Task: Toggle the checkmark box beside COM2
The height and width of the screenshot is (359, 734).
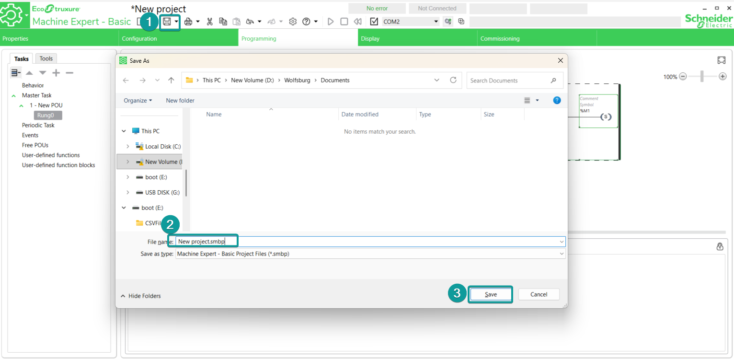Action: click(x=374, y=22)
